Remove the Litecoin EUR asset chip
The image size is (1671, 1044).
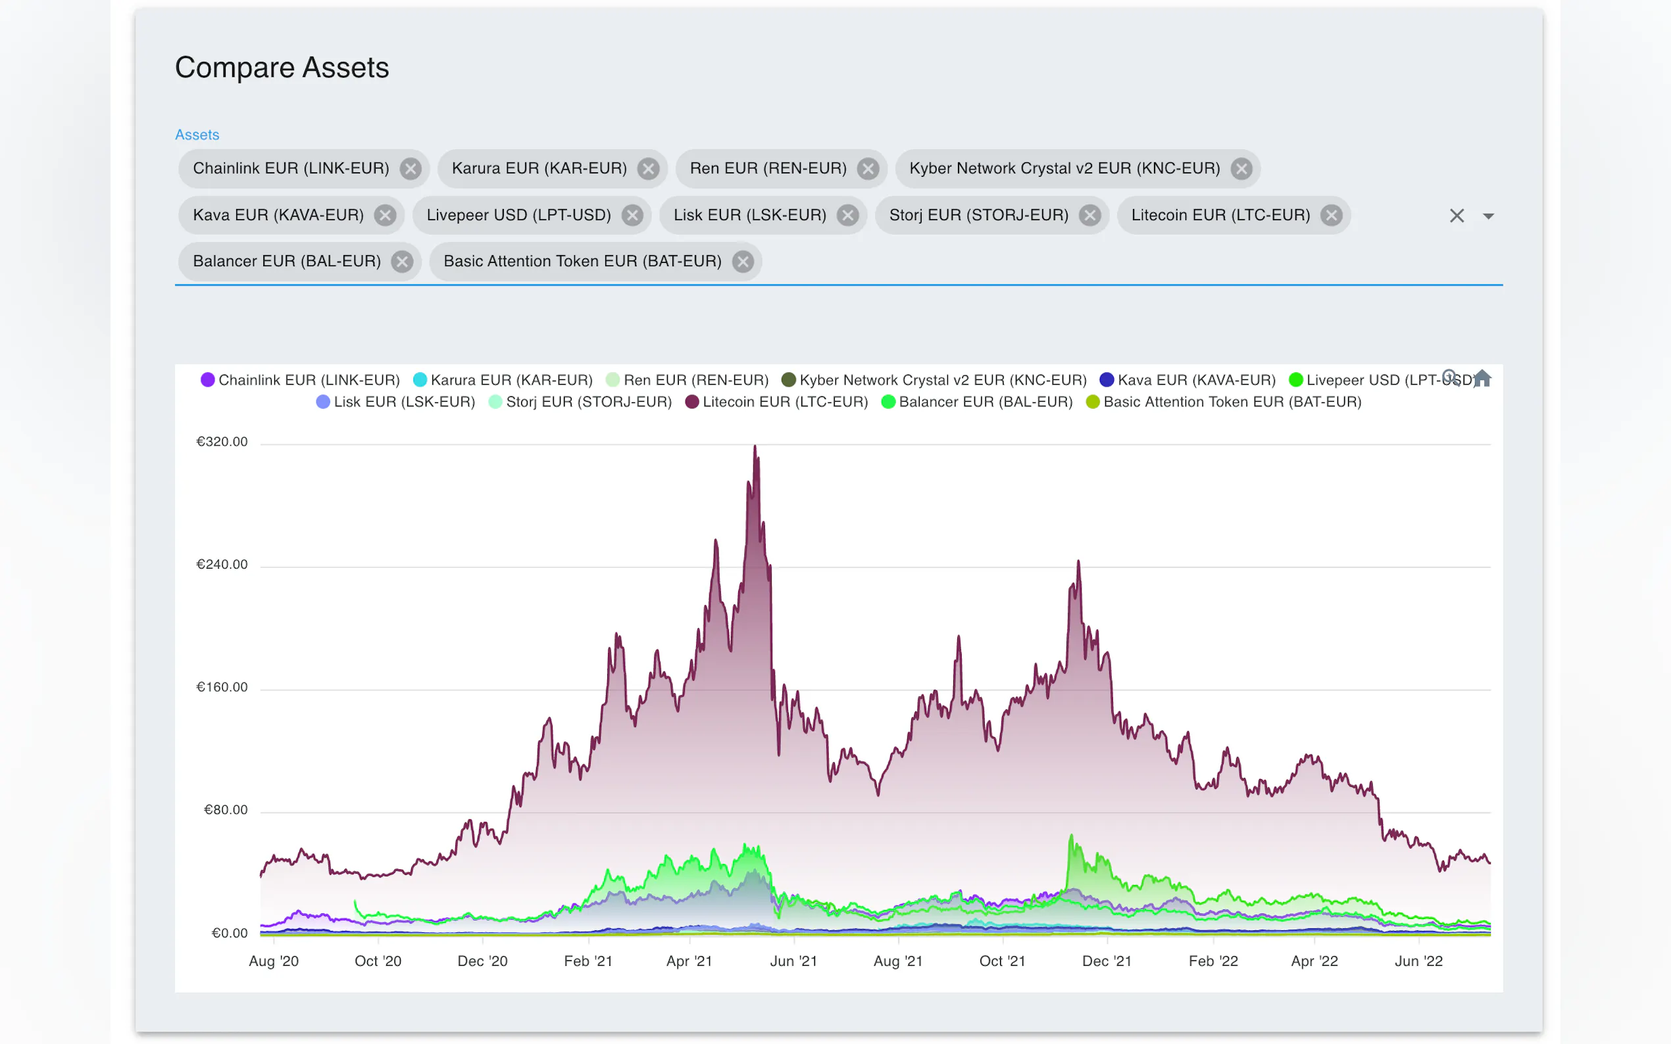click(1331, 216)
